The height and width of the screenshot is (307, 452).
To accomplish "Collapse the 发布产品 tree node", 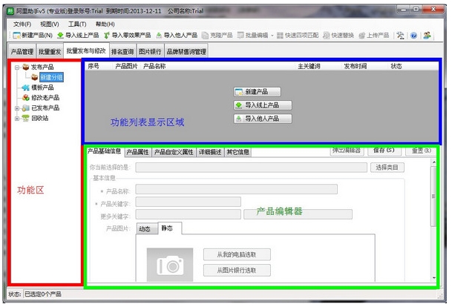I will tap(17, 67).
